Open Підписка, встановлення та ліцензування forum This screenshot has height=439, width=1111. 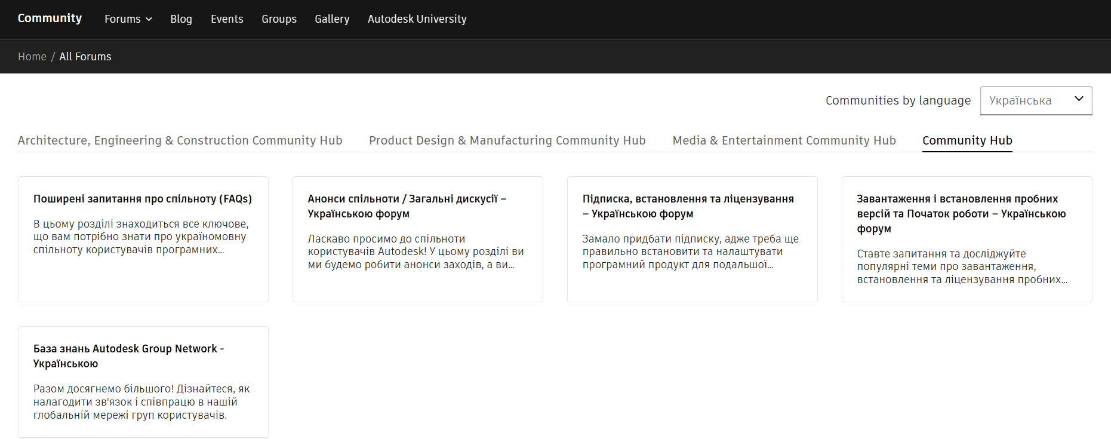[x=688, y=206]
